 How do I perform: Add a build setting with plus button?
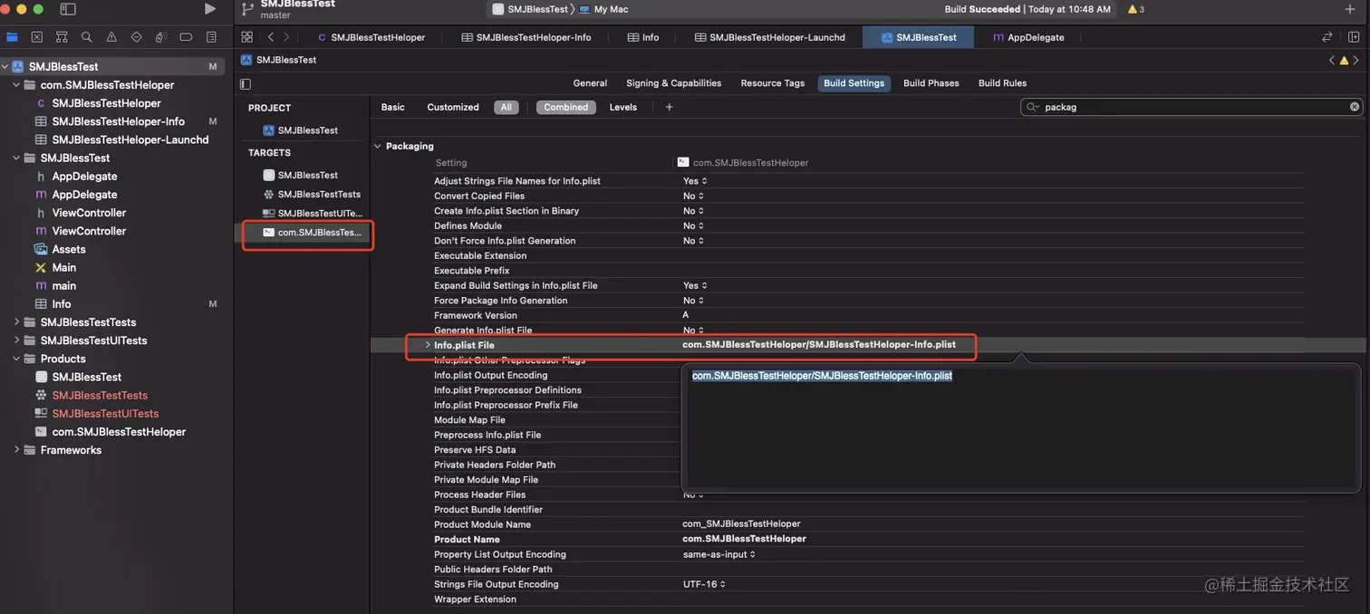[x=669, y=107]
